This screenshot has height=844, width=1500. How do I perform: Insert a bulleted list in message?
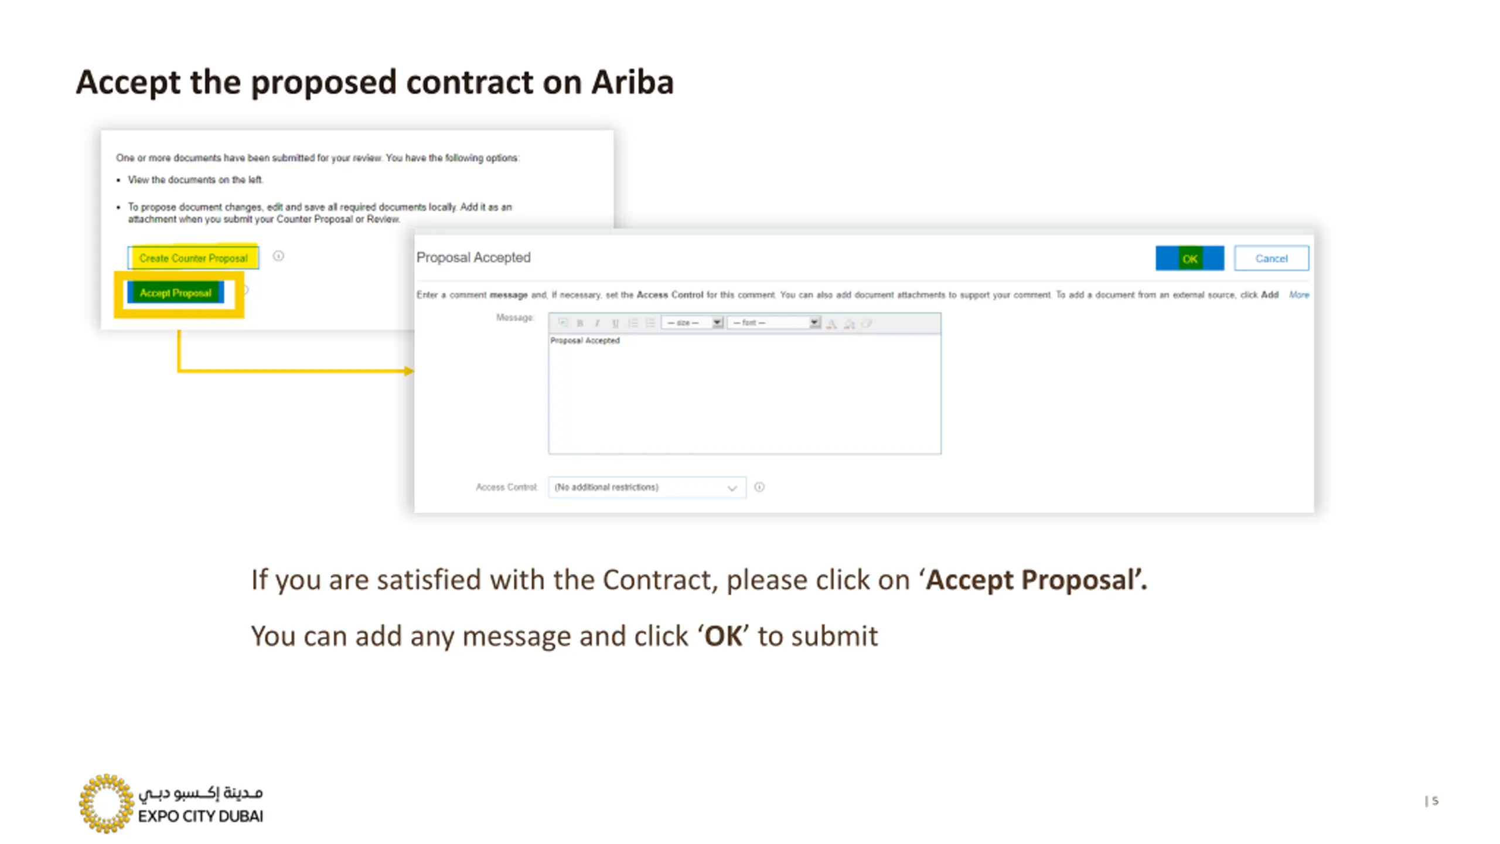click(x=650, y=323)
